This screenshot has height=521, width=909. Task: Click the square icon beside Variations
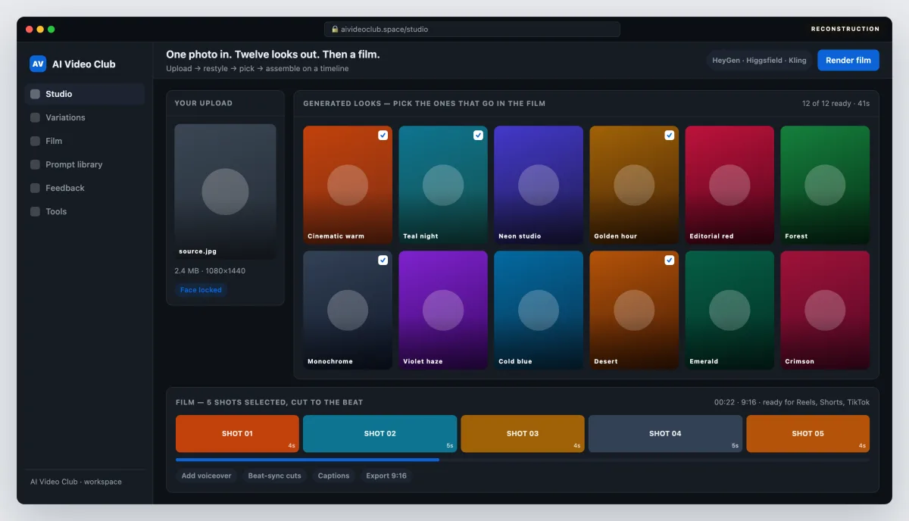click(x=35, y=117)
